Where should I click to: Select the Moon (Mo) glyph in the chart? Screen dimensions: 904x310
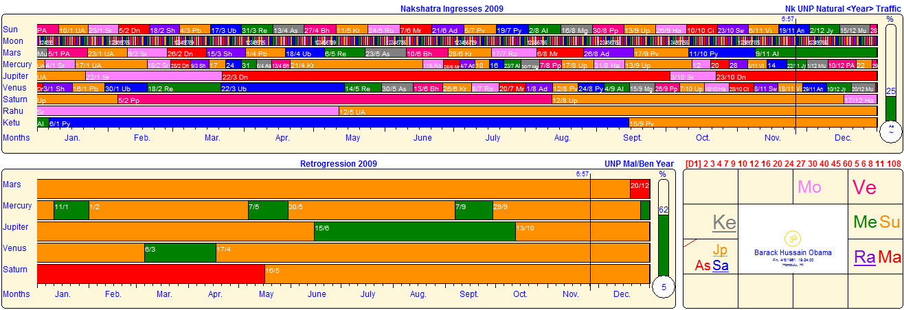tap(809, 187)
